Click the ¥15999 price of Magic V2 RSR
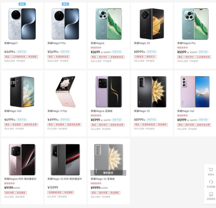Screen dimensions: 216x208 (53, 187)
